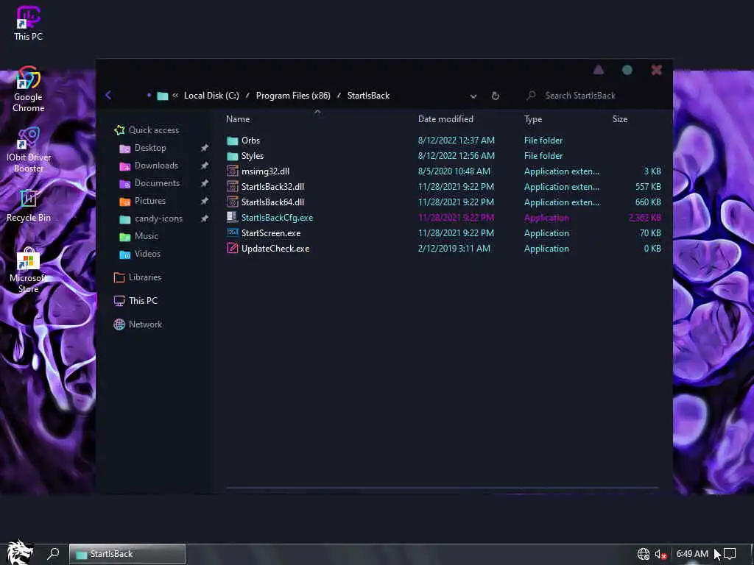Sort files by Name column

tap(238, 119)
